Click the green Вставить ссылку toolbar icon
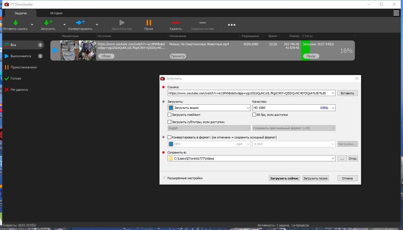 [x=16, y=23]
